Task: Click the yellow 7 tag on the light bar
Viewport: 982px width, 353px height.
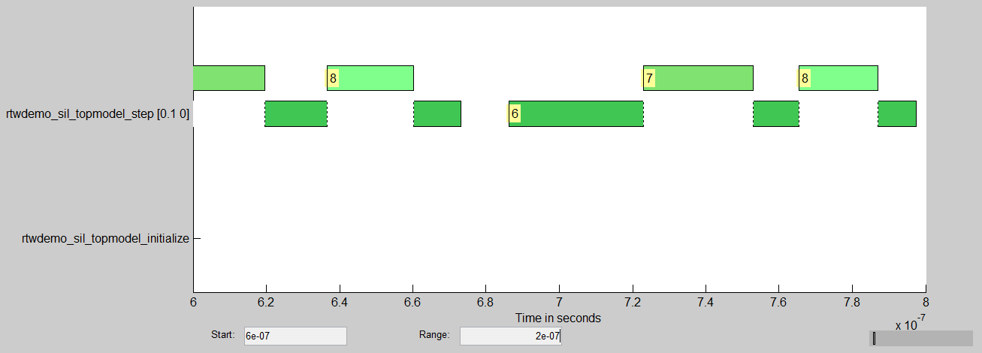Action: coord(649,78)
